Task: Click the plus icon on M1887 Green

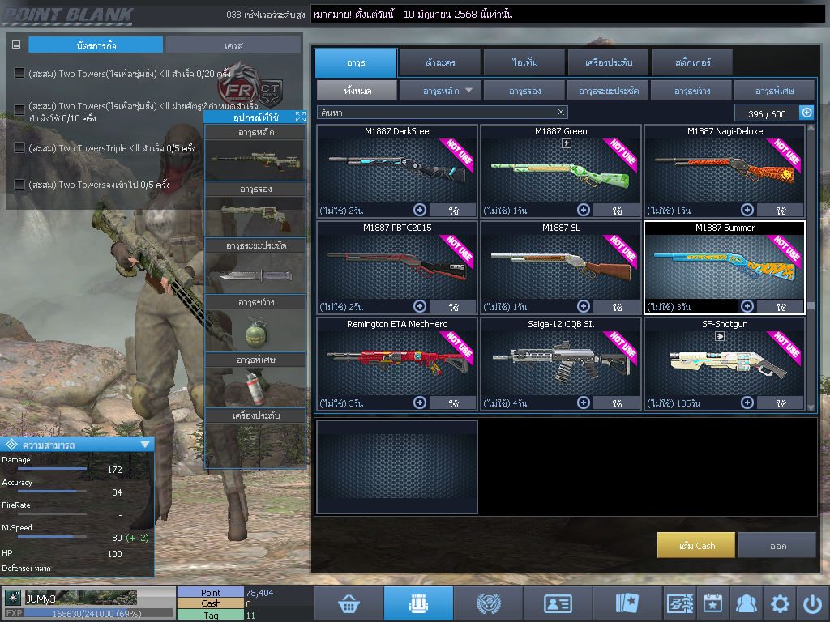Action: pos(584,210)
